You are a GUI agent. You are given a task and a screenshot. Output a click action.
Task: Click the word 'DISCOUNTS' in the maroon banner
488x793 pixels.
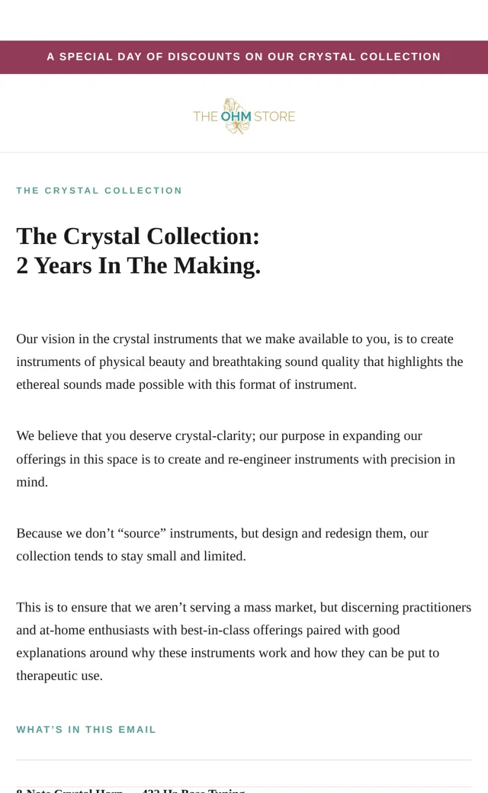(x=204, y=56)
